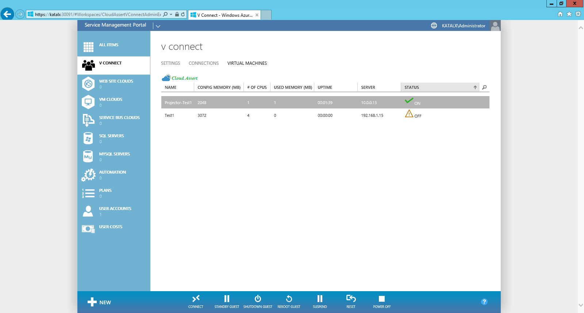The height and width of the screenshot is (313, 584).
Task: Open a new browser tab
Action: 266,15
